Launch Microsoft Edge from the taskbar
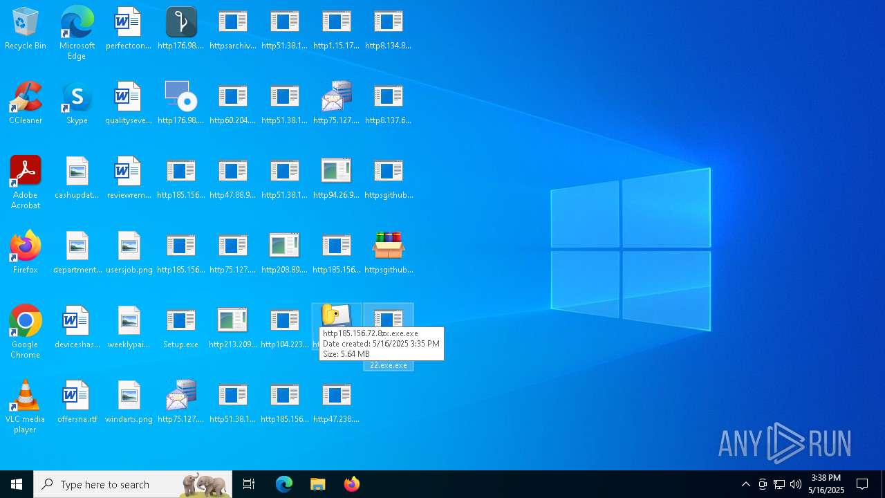This screenshot has height=498, width=885. point(284,484)
